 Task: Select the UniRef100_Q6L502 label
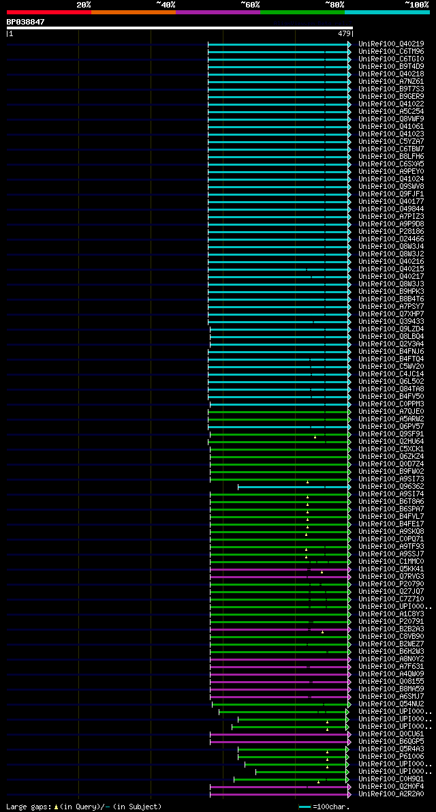pos(391,382)
